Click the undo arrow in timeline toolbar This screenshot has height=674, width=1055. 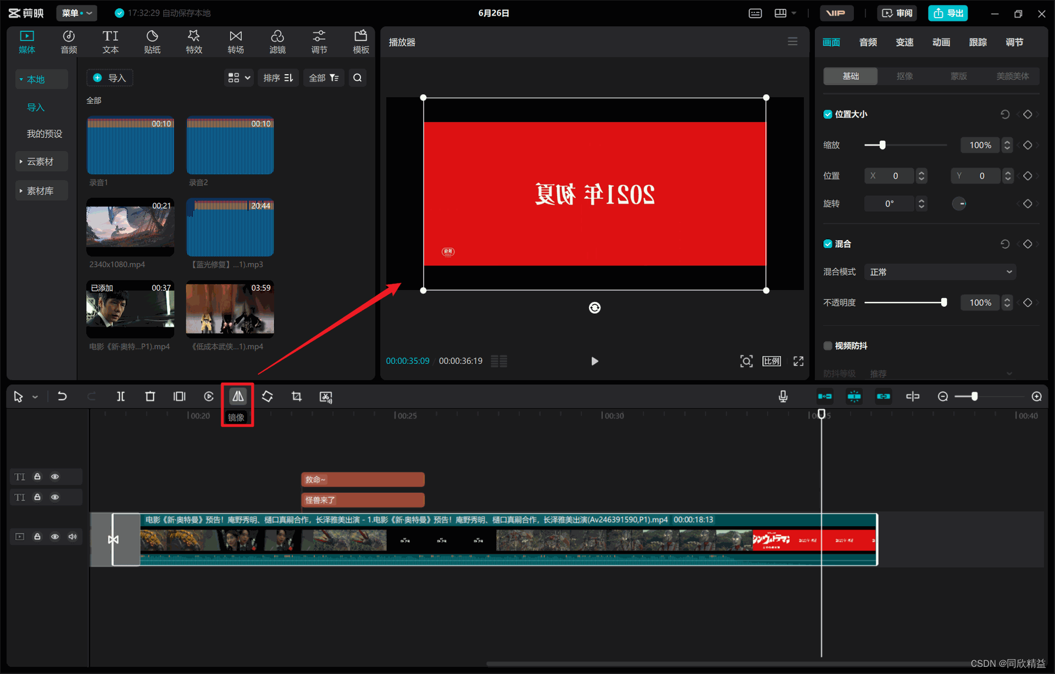coord(62,396)
